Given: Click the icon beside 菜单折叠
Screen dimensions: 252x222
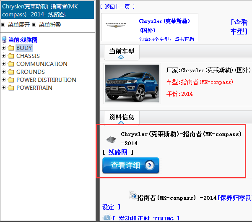Looking at the screenshot, I should [34, 25].
